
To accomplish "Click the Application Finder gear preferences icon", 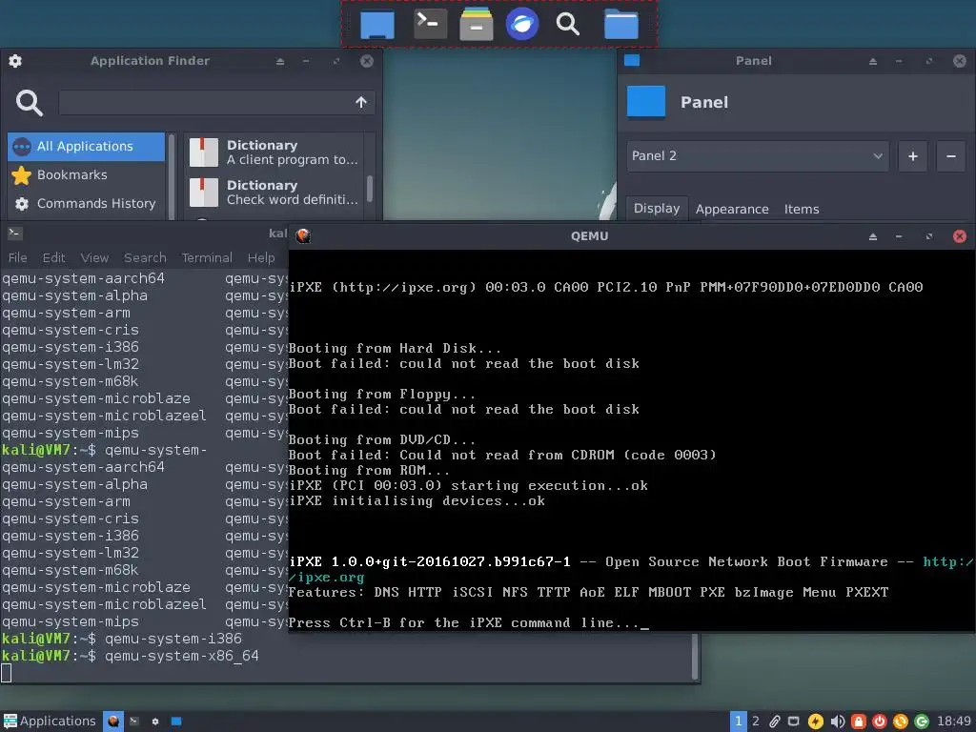I will 15,61.
